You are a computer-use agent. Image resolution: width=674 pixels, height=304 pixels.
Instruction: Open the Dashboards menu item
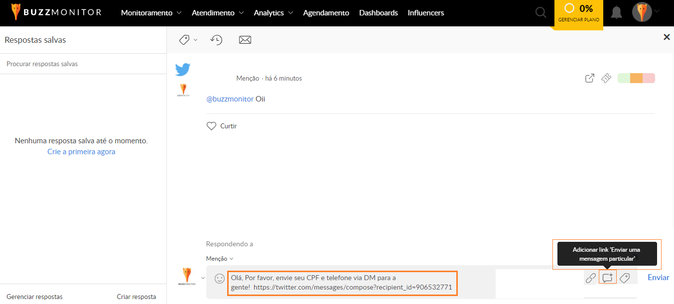point(378,13)
